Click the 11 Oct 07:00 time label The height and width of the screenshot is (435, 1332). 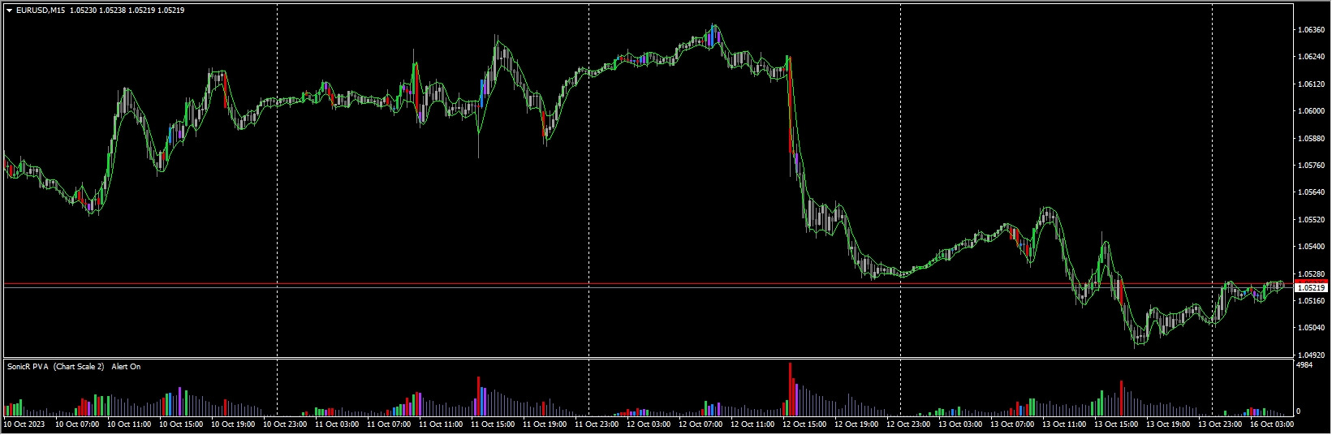[390, 424]
